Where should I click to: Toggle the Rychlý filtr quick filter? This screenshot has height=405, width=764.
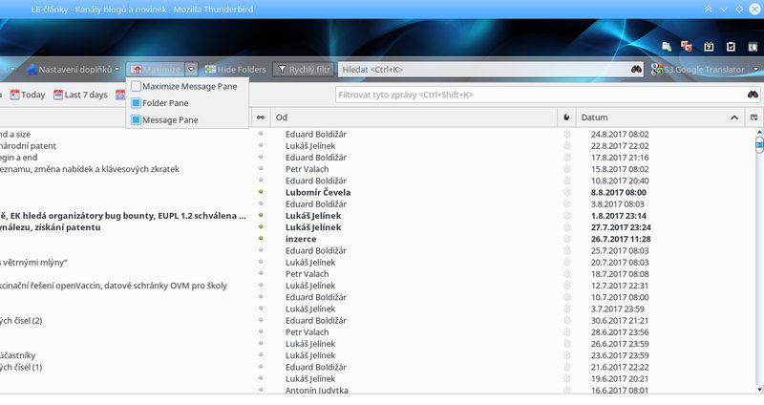[x=303, y=69]
